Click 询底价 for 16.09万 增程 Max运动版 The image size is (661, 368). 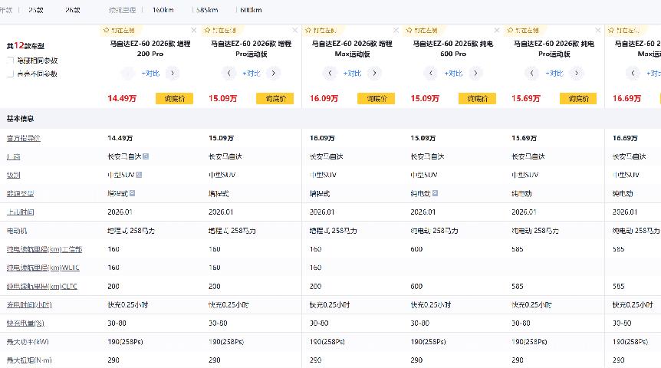click(377, 99)
